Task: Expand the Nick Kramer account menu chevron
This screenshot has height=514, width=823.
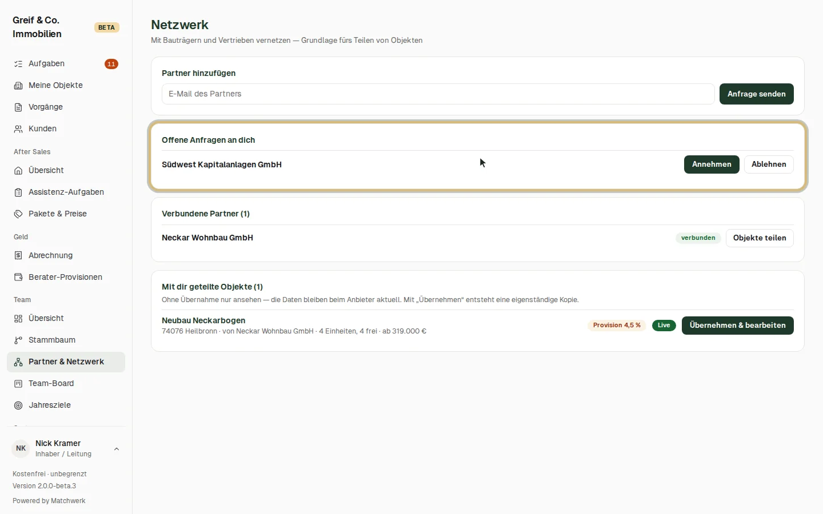Action: pyautogui.click(x=117, y=449)
